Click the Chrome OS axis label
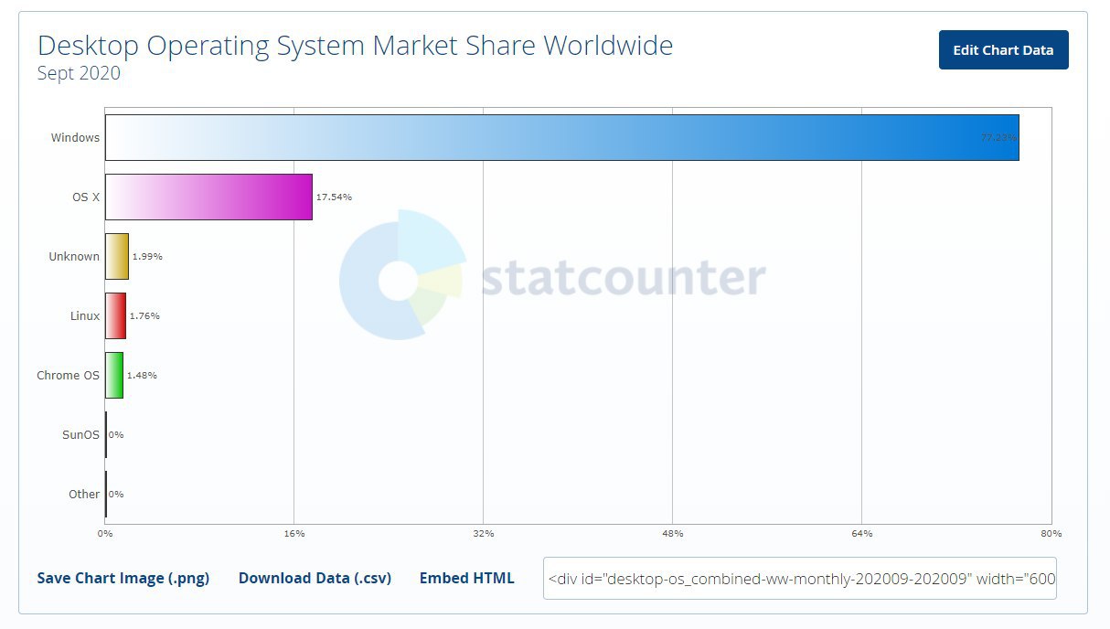This screenshot has height=629, width=1110. pos(68,375)
